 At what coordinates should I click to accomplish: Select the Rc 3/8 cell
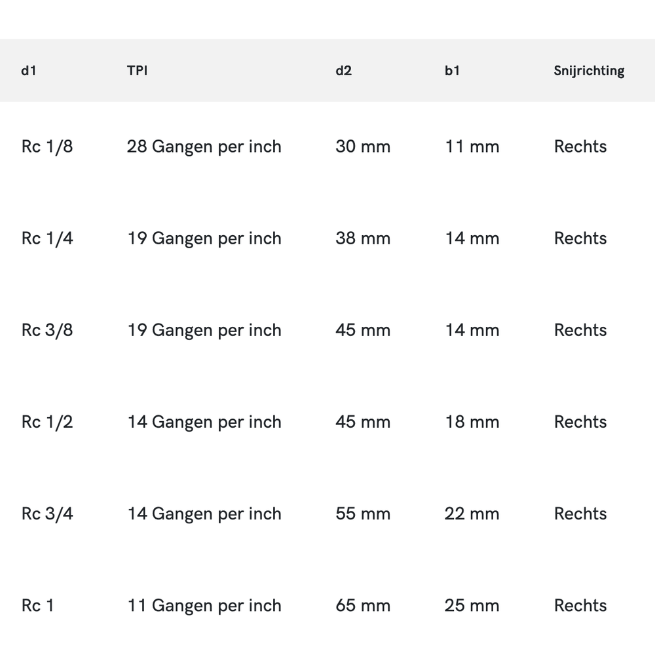click(x=47, y=330)
